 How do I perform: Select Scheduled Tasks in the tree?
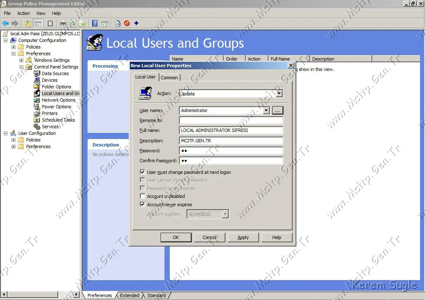coord(58,120)
